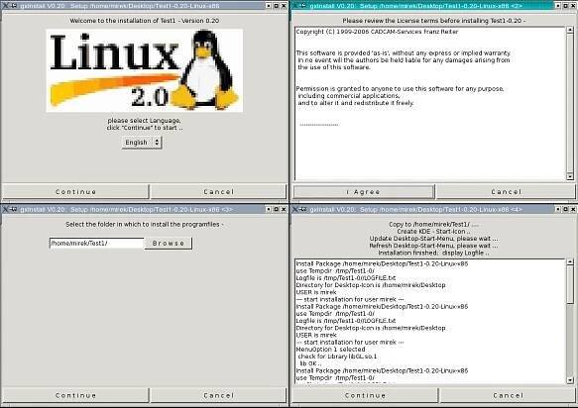Click Cancel in the welcome window
The height and width of the screenshot is (408, 578).
coord(218,191)
